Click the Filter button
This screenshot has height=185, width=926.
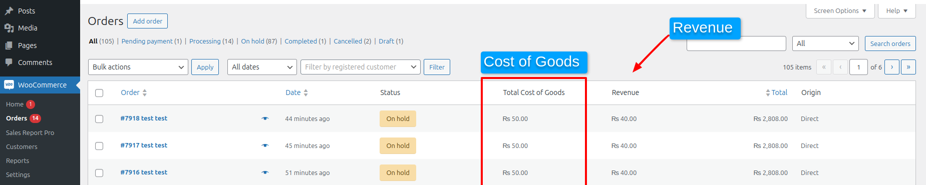coord(437,67)
